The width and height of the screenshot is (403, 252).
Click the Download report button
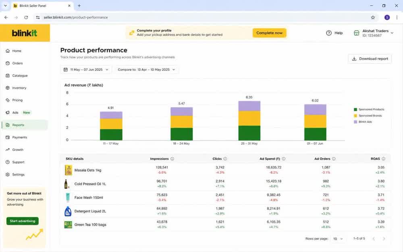[x=370, y=59]
